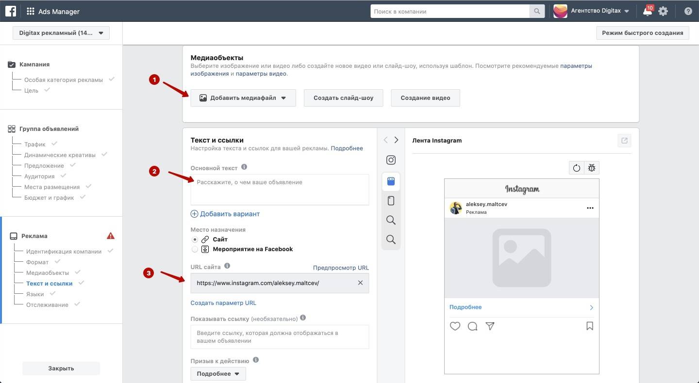Open notifications bell with 10 badge
The image size is (699, 383).
click(x=648, y=11)
